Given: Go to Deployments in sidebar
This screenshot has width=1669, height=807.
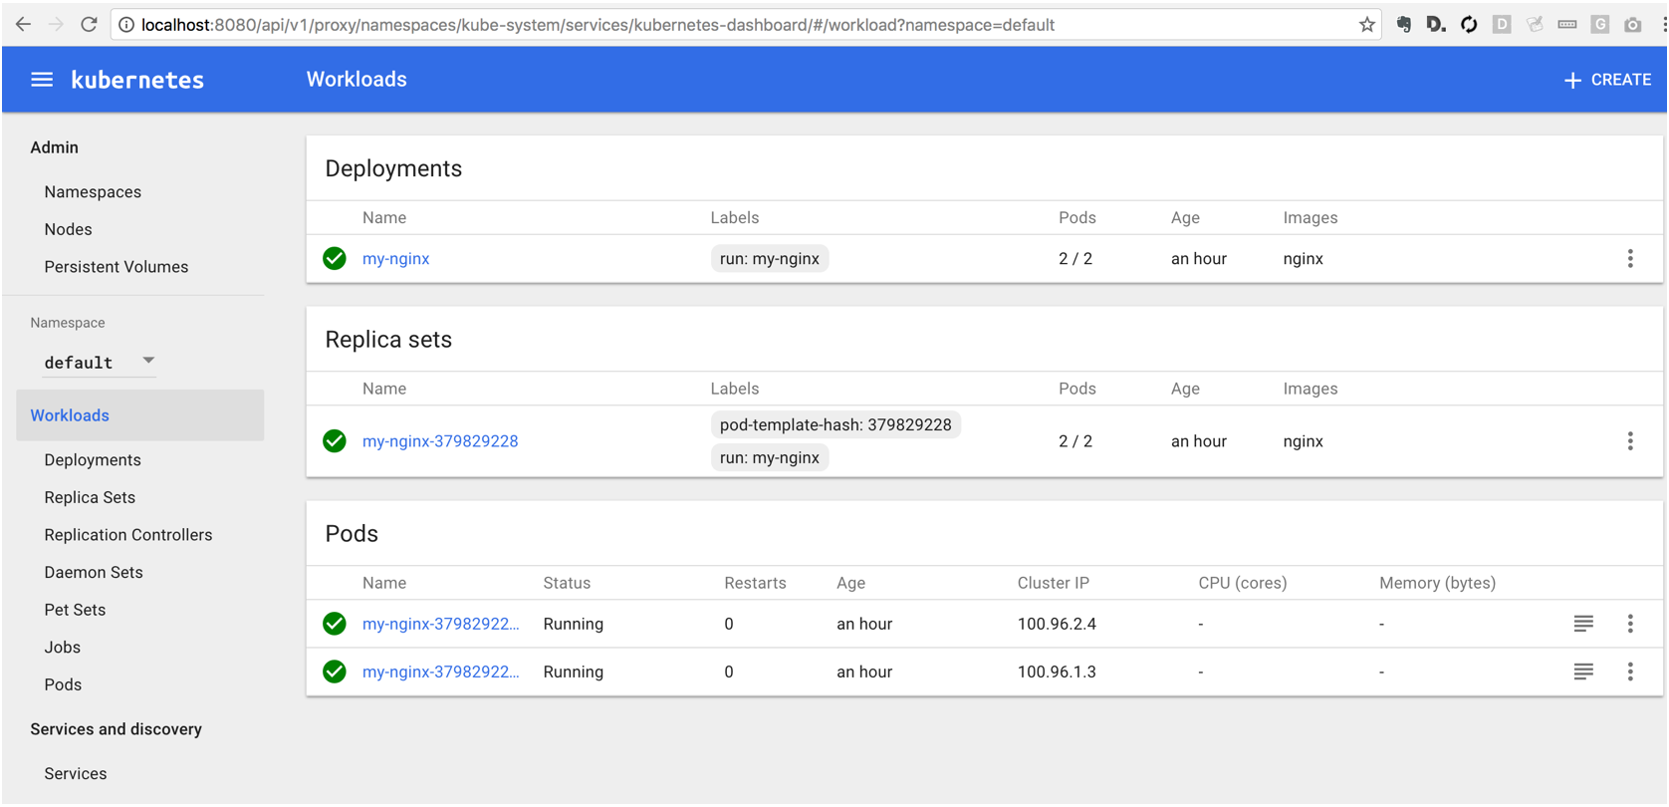Looking at the screenshot, I should (x=93, y=460).
